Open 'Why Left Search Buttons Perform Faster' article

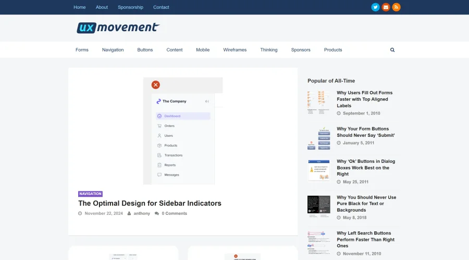[365, 239]
